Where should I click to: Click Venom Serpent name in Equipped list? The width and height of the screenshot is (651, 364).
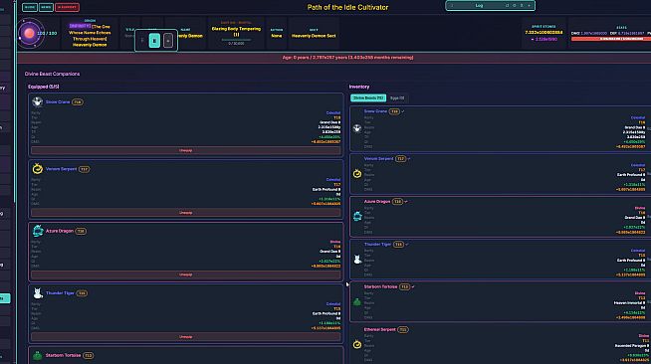click(61, 169)
